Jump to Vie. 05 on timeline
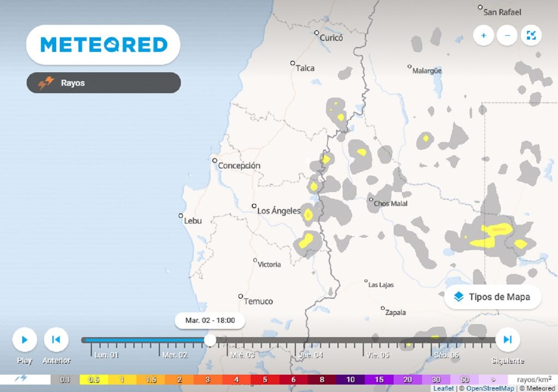558x392 pixels. click(378, 354)
